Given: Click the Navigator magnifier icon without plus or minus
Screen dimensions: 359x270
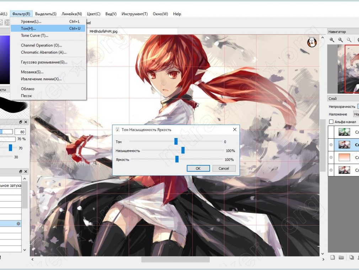Looking at the screenshot, I should pyautogui.click(x=349, y=40).
